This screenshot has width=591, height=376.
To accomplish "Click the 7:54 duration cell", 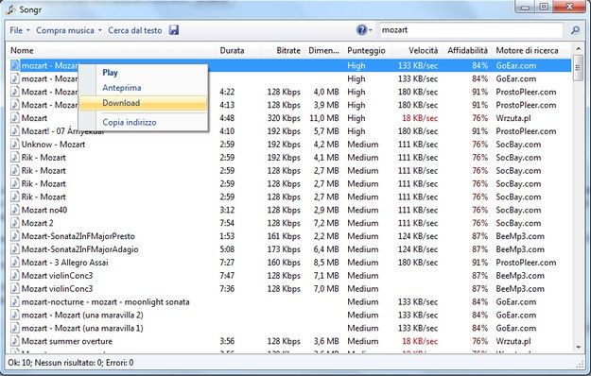I will [227, 223].
